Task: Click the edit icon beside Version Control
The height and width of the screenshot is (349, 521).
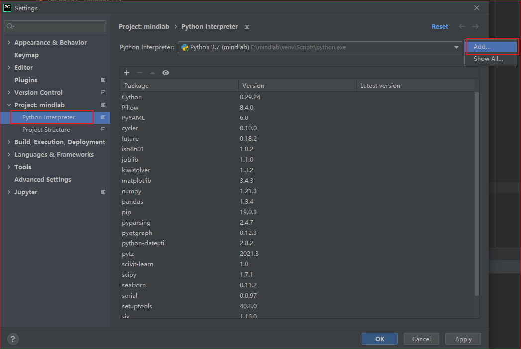Action: (103, 92)
